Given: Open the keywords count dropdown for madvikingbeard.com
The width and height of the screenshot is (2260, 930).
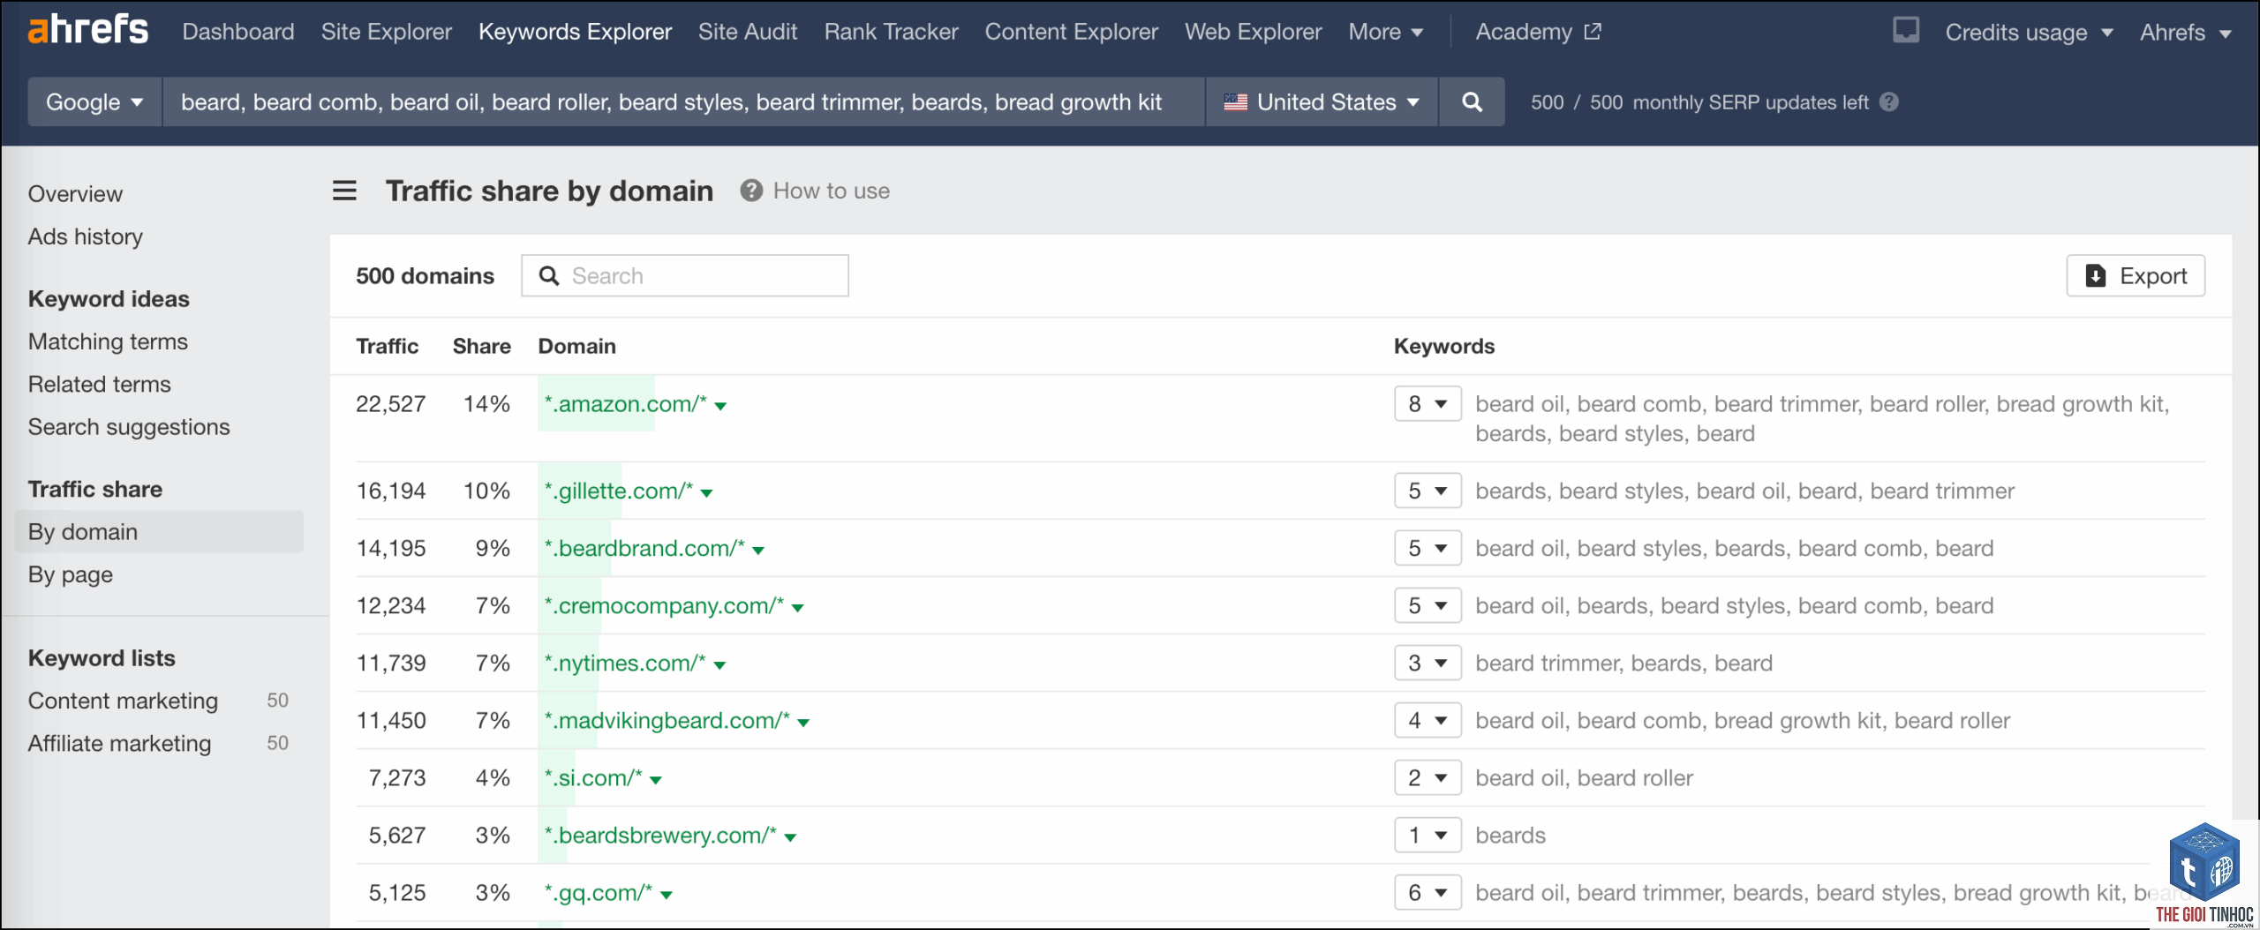Looking at the screenshot, I should coord(1428,720).
